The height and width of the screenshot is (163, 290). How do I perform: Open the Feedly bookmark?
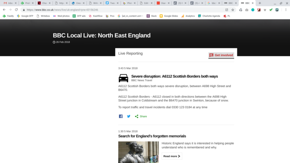click(x=8, y=16)
